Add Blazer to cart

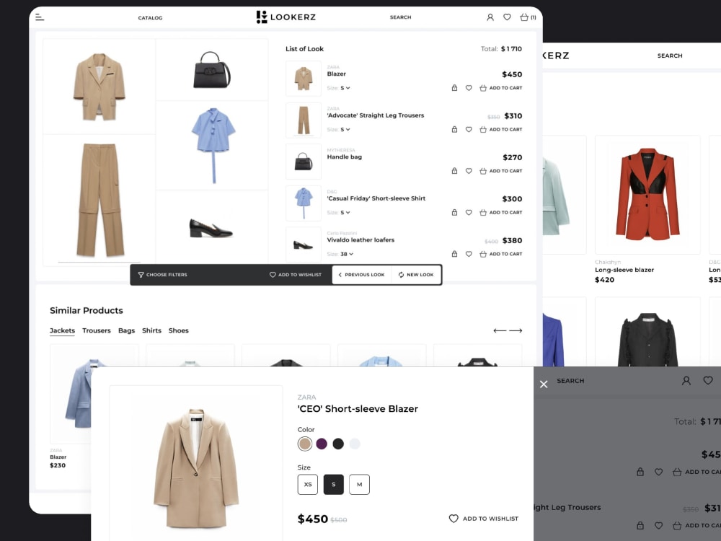coord(501,88)
